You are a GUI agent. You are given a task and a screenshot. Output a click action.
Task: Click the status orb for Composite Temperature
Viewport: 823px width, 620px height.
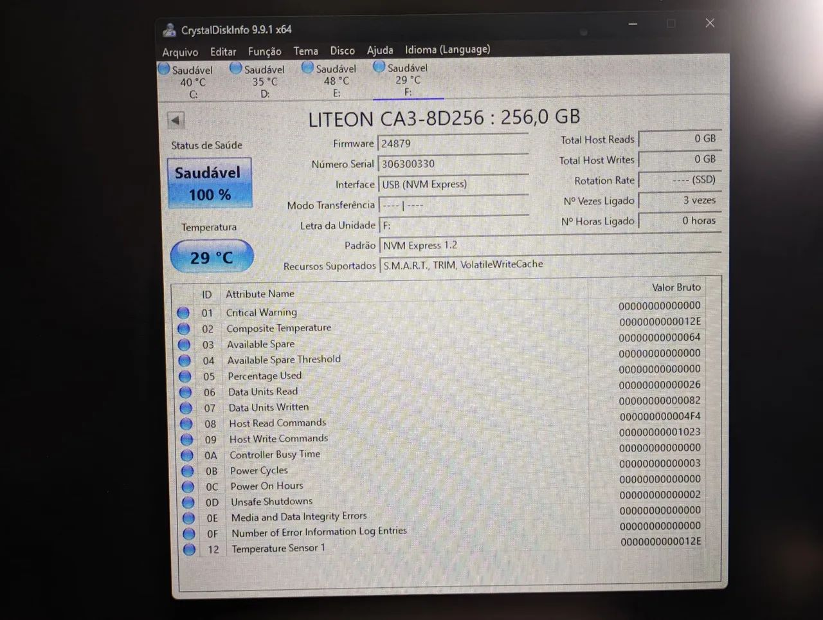pos(184,329)
